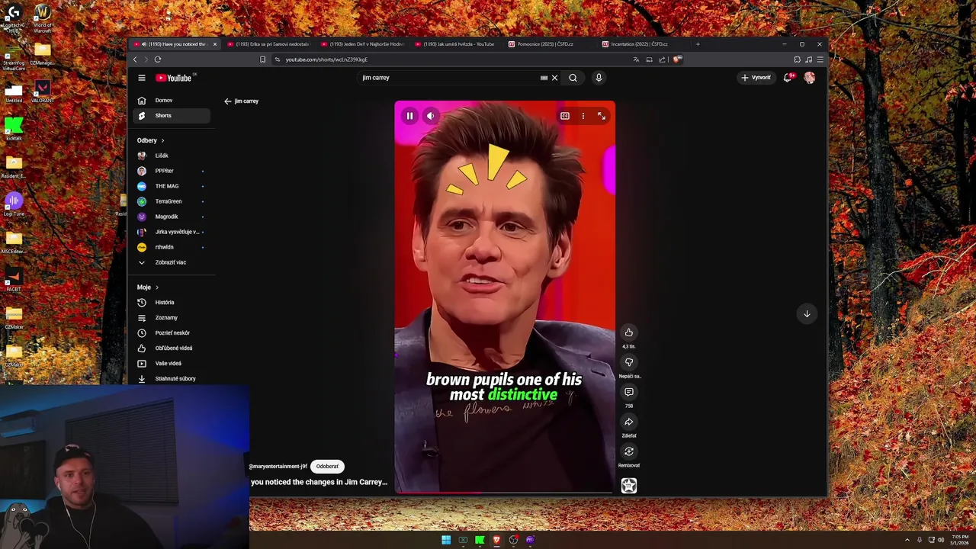Go back in browser history
The image size is (976, 549).
(135, 59)
